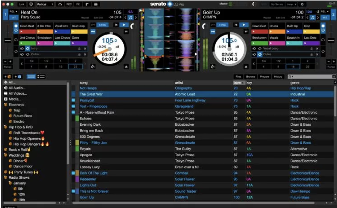The image size is (337, 208).
Task: Switch library to album art list view
Action: (x=41, y=76)
